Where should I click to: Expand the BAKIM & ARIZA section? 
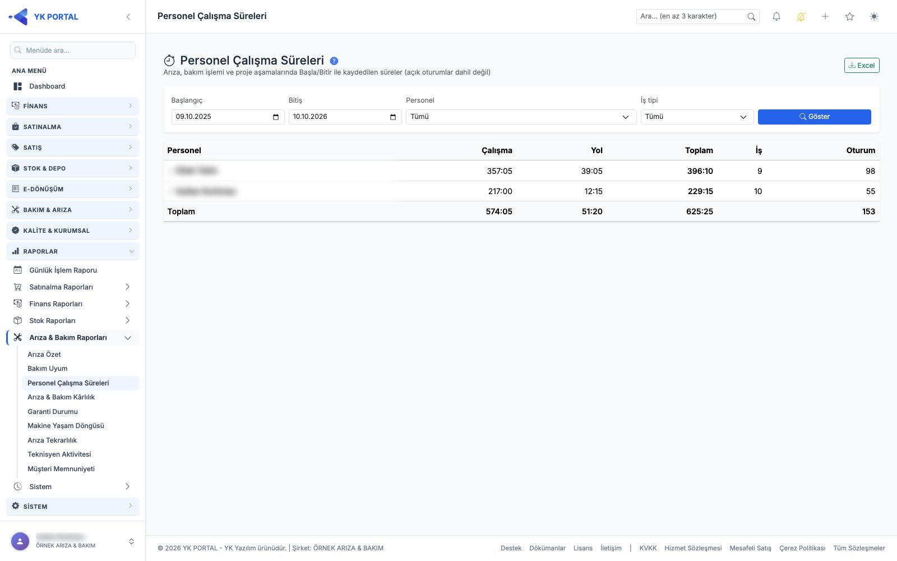click(x=73, y=210)
